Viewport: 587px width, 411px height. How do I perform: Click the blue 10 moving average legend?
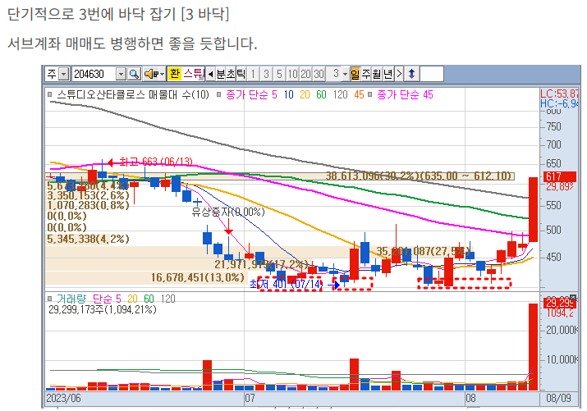pos(288,95)
